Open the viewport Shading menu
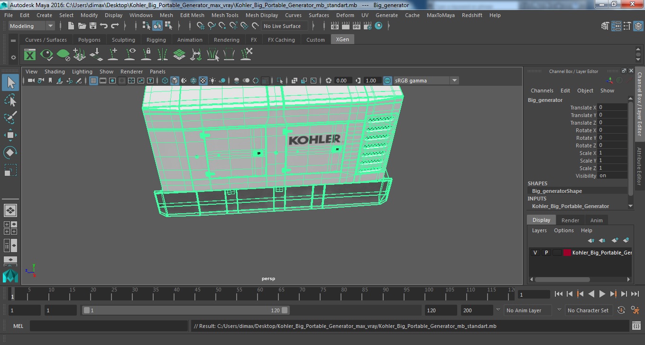Screen dimensions: 645x345 [55, 72]
